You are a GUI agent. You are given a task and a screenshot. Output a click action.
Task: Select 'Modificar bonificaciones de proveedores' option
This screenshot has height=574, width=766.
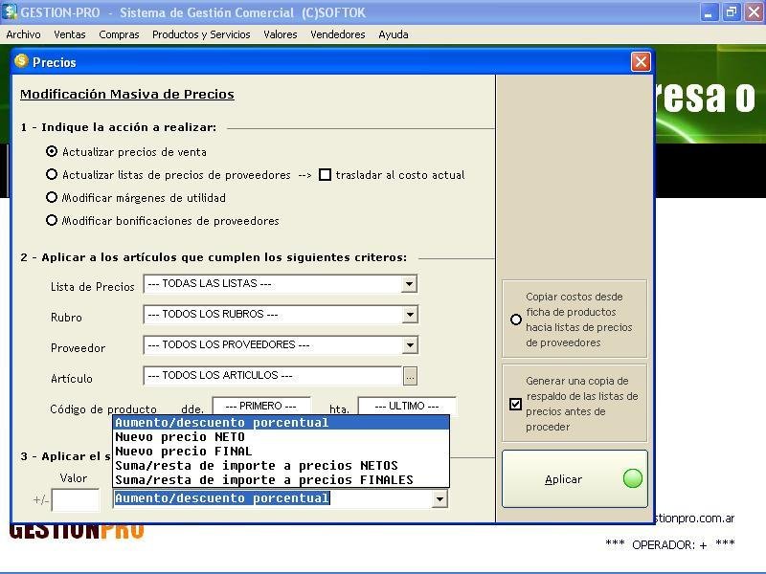52,220
